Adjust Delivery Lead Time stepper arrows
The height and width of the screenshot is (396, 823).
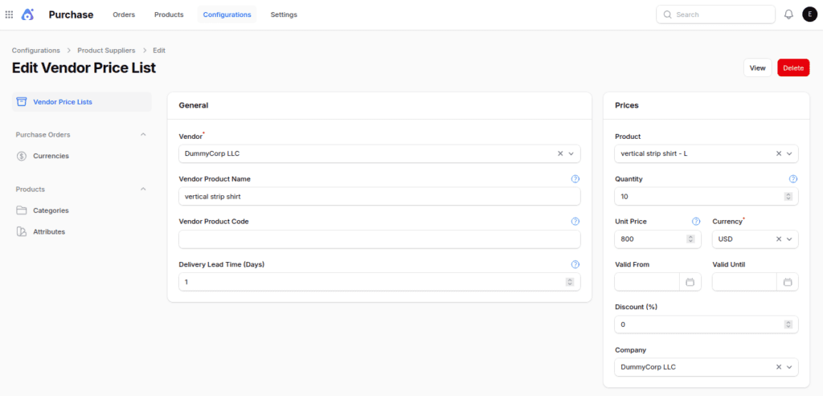point(570,282)
